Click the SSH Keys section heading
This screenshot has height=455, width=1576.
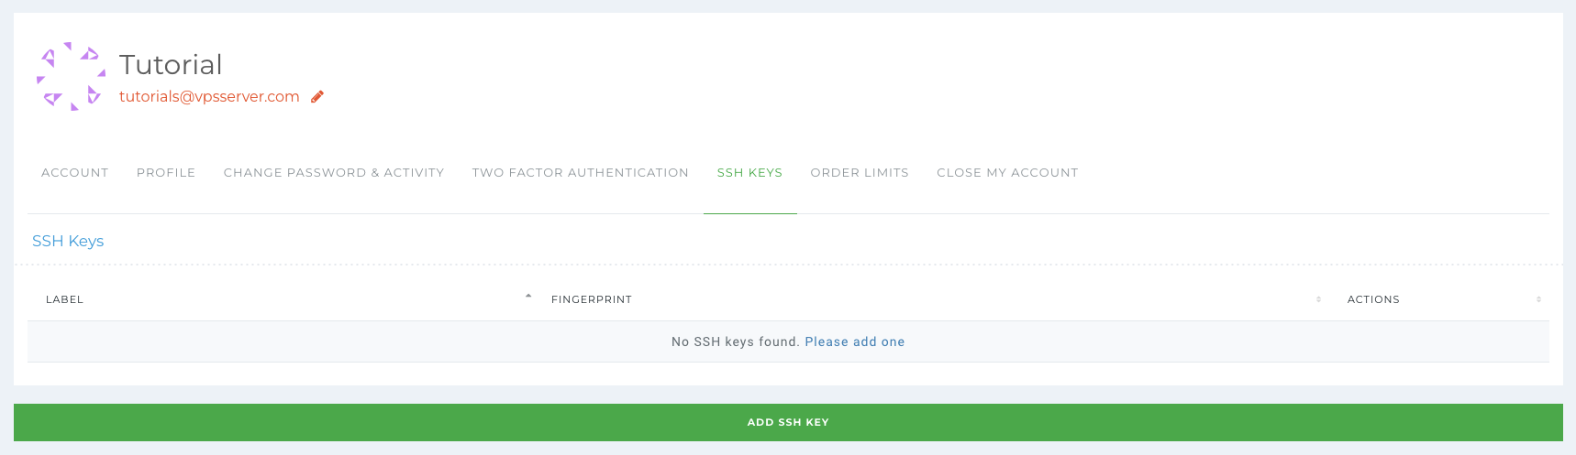68,241
